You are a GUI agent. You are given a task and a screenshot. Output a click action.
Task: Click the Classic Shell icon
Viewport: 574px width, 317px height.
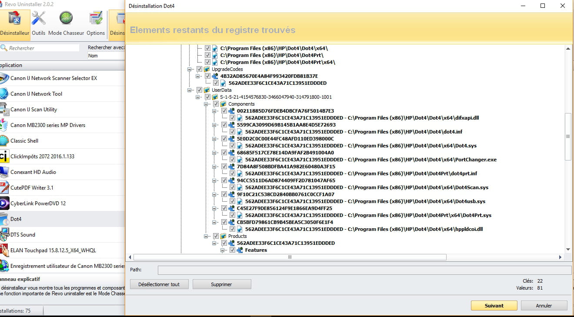3,141
